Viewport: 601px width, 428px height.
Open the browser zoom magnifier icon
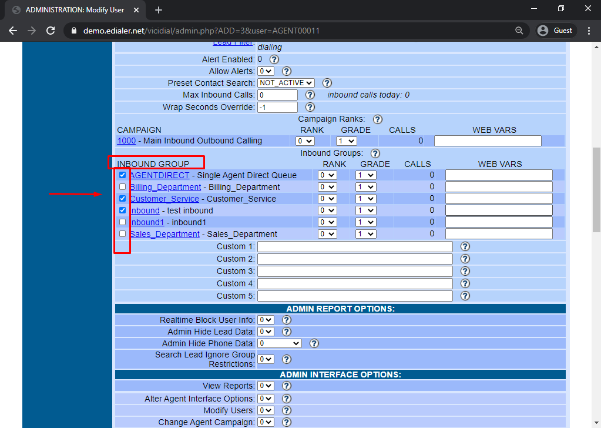point(519,31)
